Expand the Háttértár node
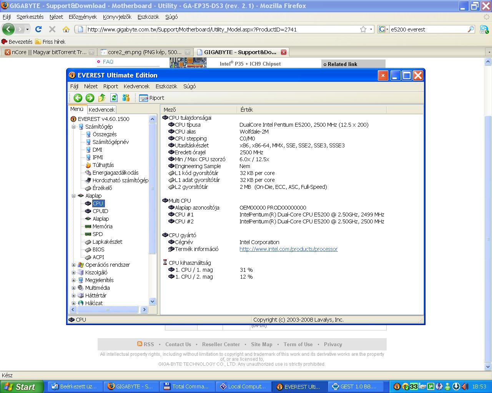This screenshot has width=492, height=393. [74, 296]
